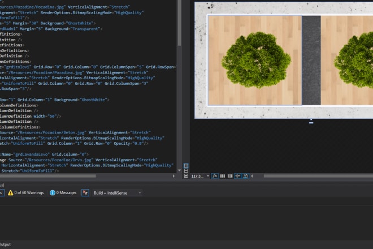
Task: Toggle the 0 Messages filter
Action: click(x=63, y=193)
